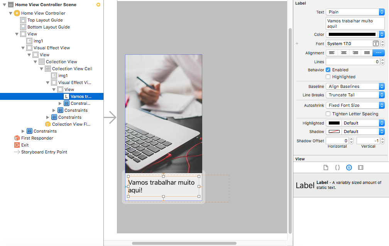Open the Line Breaks dropdown
Image resolution: width=389 pixels, height=246 pixels.
355,95
